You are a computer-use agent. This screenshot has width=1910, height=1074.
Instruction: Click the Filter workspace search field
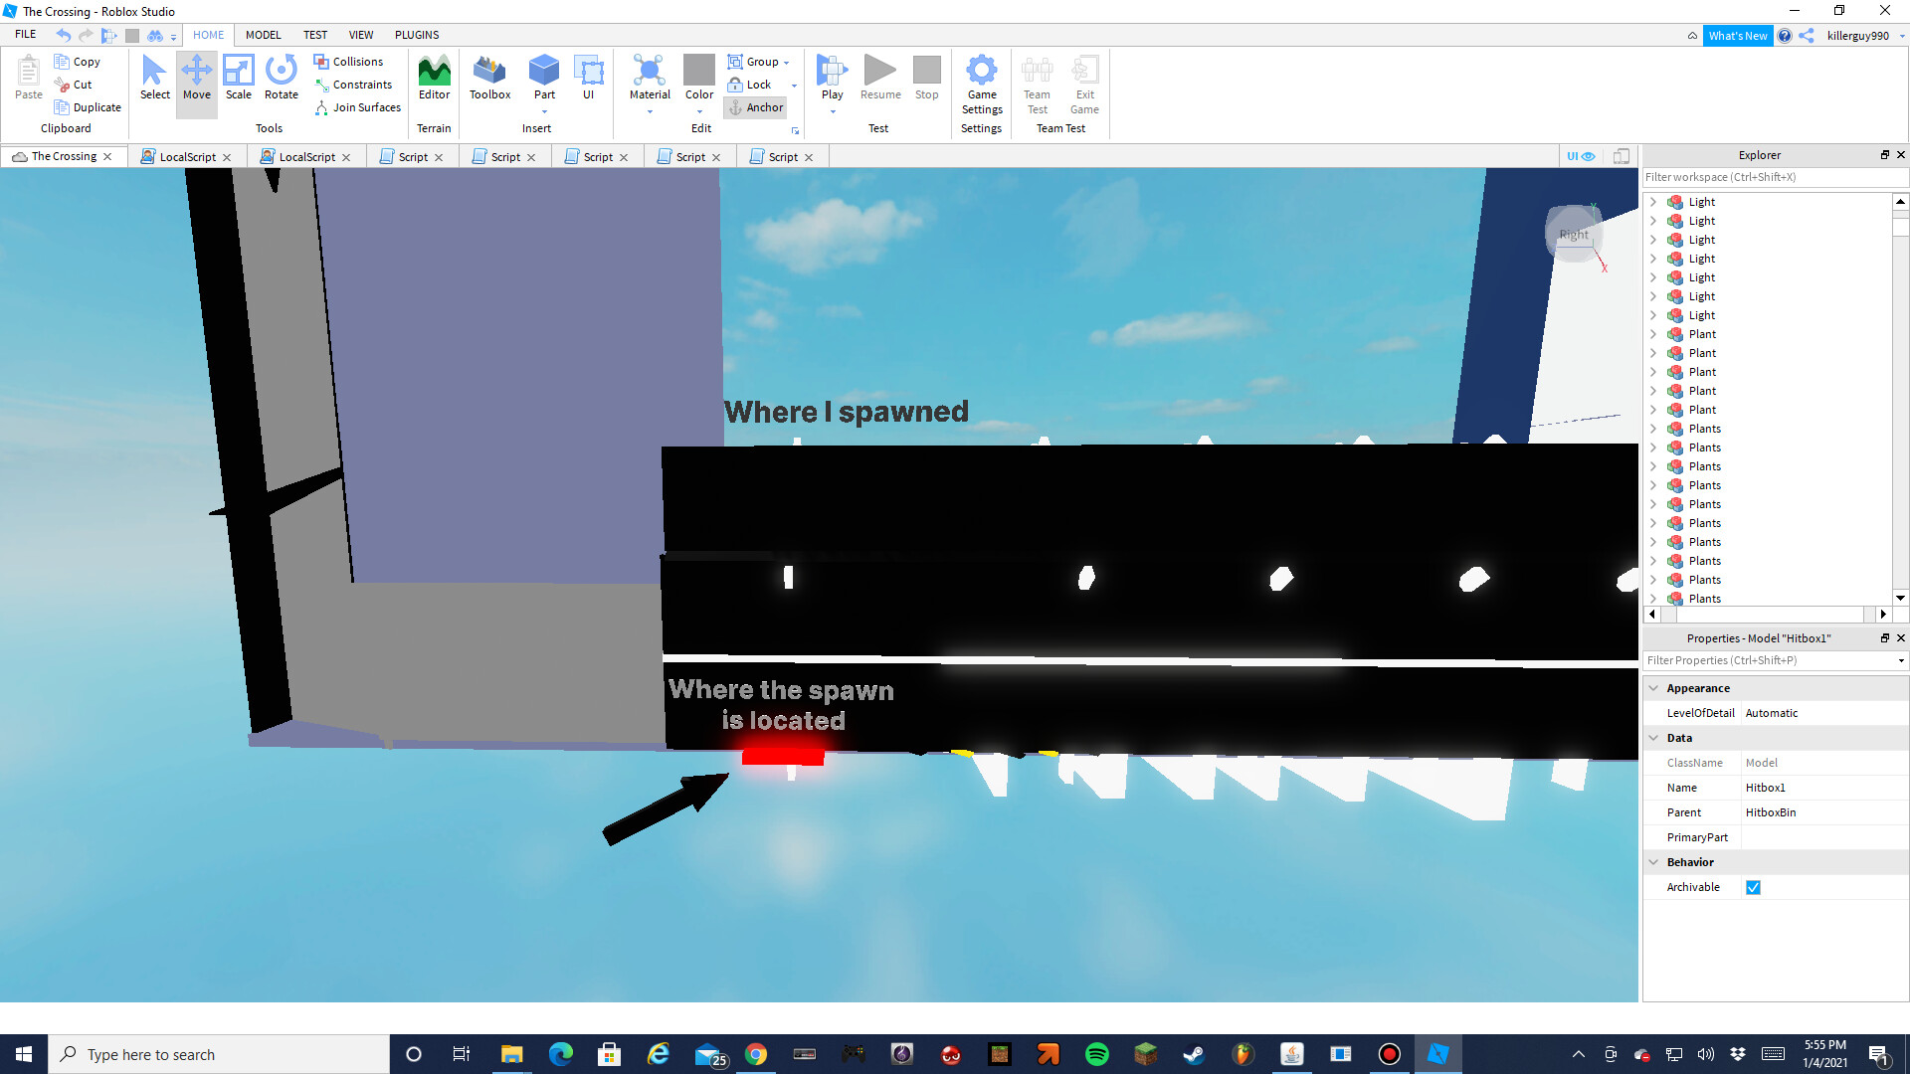coord(1771,177)
